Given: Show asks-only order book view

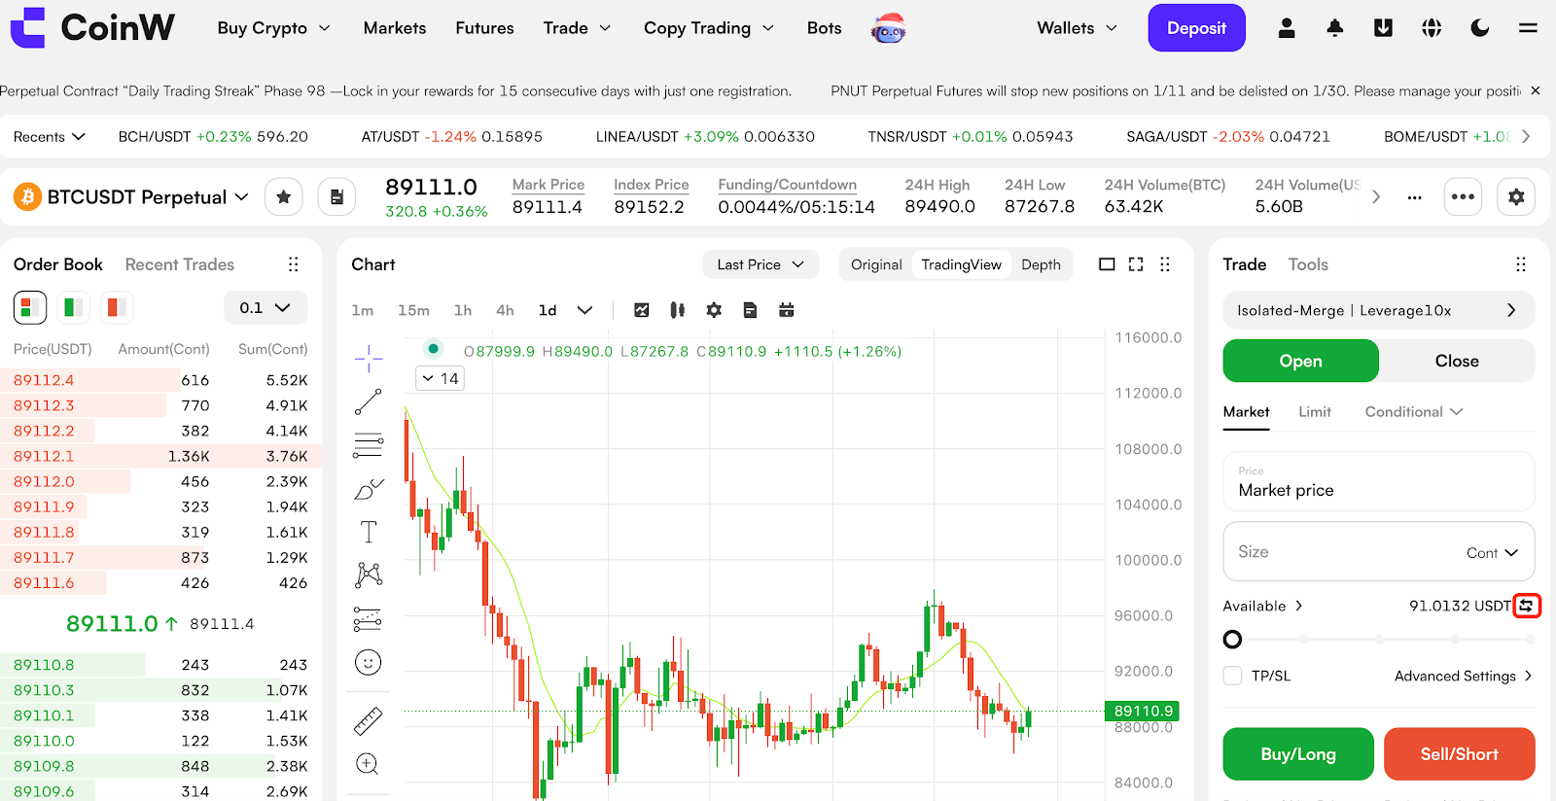Looking at the screenshot, I should (117, 308).
